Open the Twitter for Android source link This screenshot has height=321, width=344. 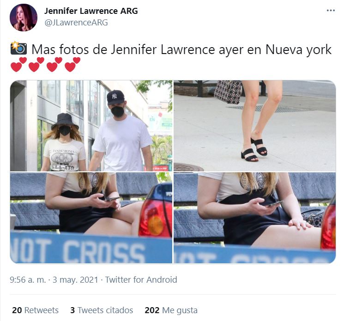[141, 280]
